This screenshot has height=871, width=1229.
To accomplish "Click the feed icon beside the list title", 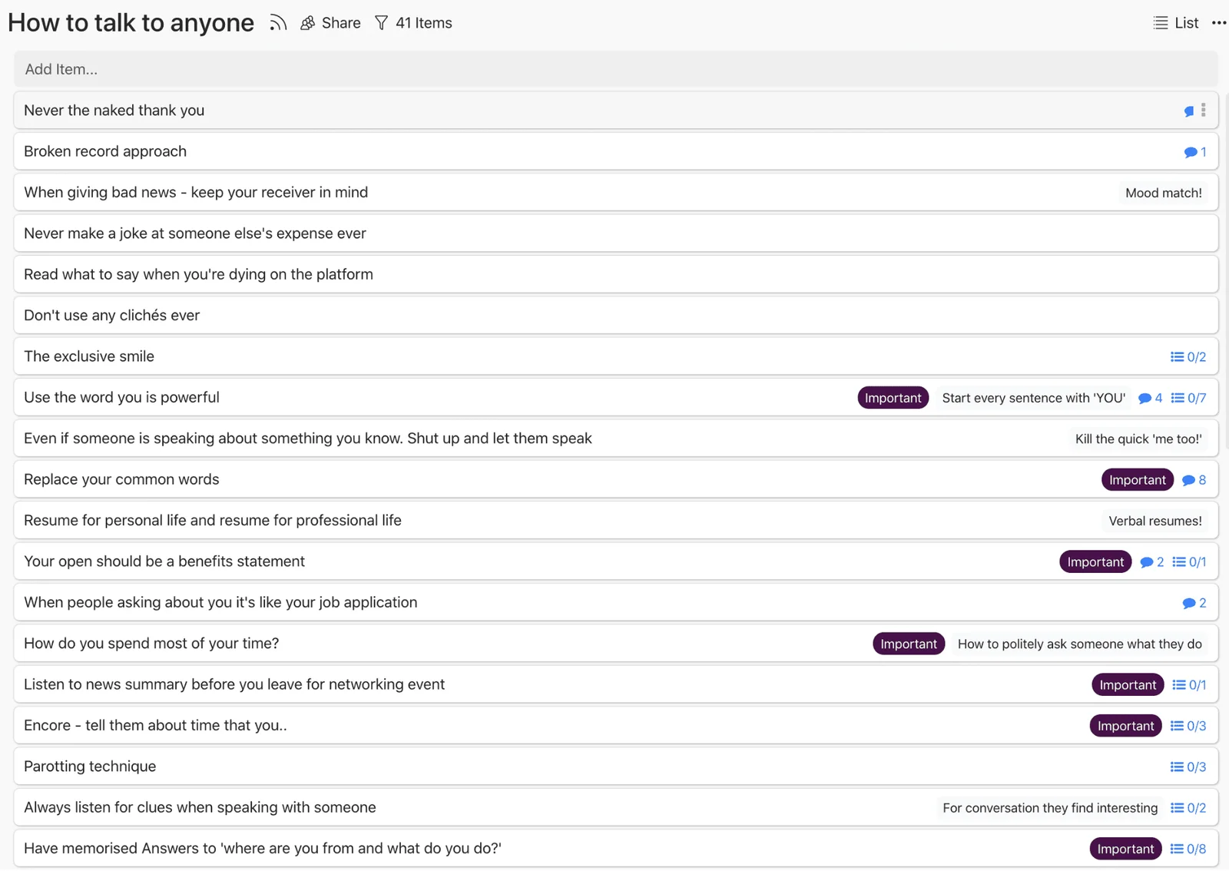I will [x=278, y=23].
